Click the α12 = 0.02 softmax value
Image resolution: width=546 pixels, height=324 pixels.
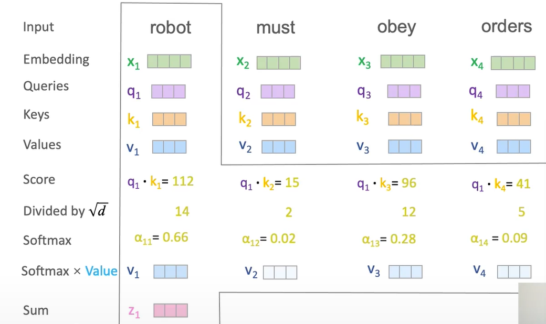[269, 239]
